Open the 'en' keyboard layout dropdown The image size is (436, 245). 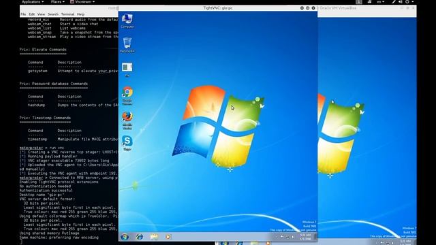click(380, 1)
